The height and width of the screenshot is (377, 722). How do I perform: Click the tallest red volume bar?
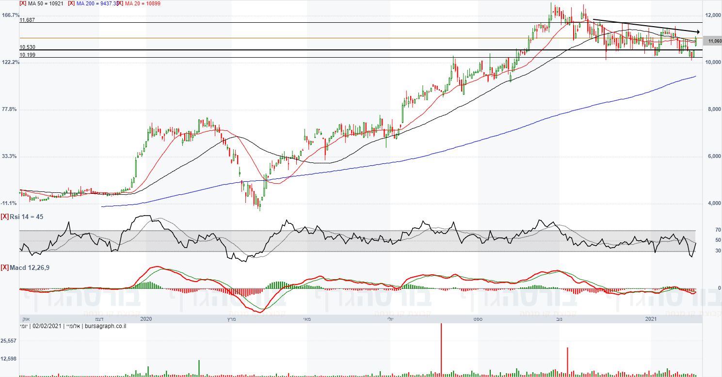pyautogui.click(x=441, y=349)
